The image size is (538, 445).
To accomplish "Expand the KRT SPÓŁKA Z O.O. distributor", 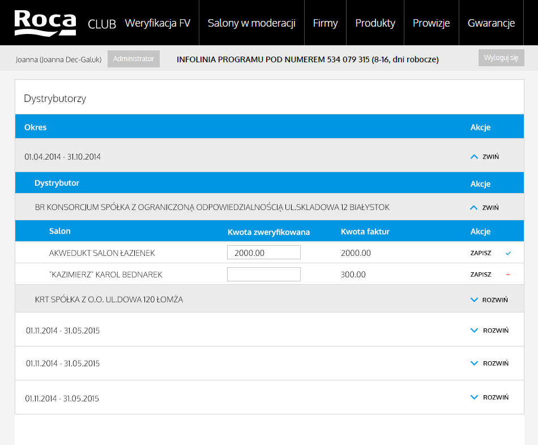I will pos(489,300).
